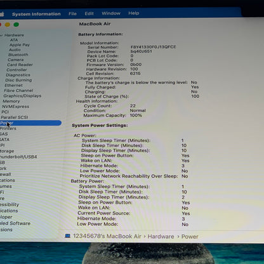This screenshot has width=264, height=264.
Task: Open the Edit menu
Action: tap(89, 13)
